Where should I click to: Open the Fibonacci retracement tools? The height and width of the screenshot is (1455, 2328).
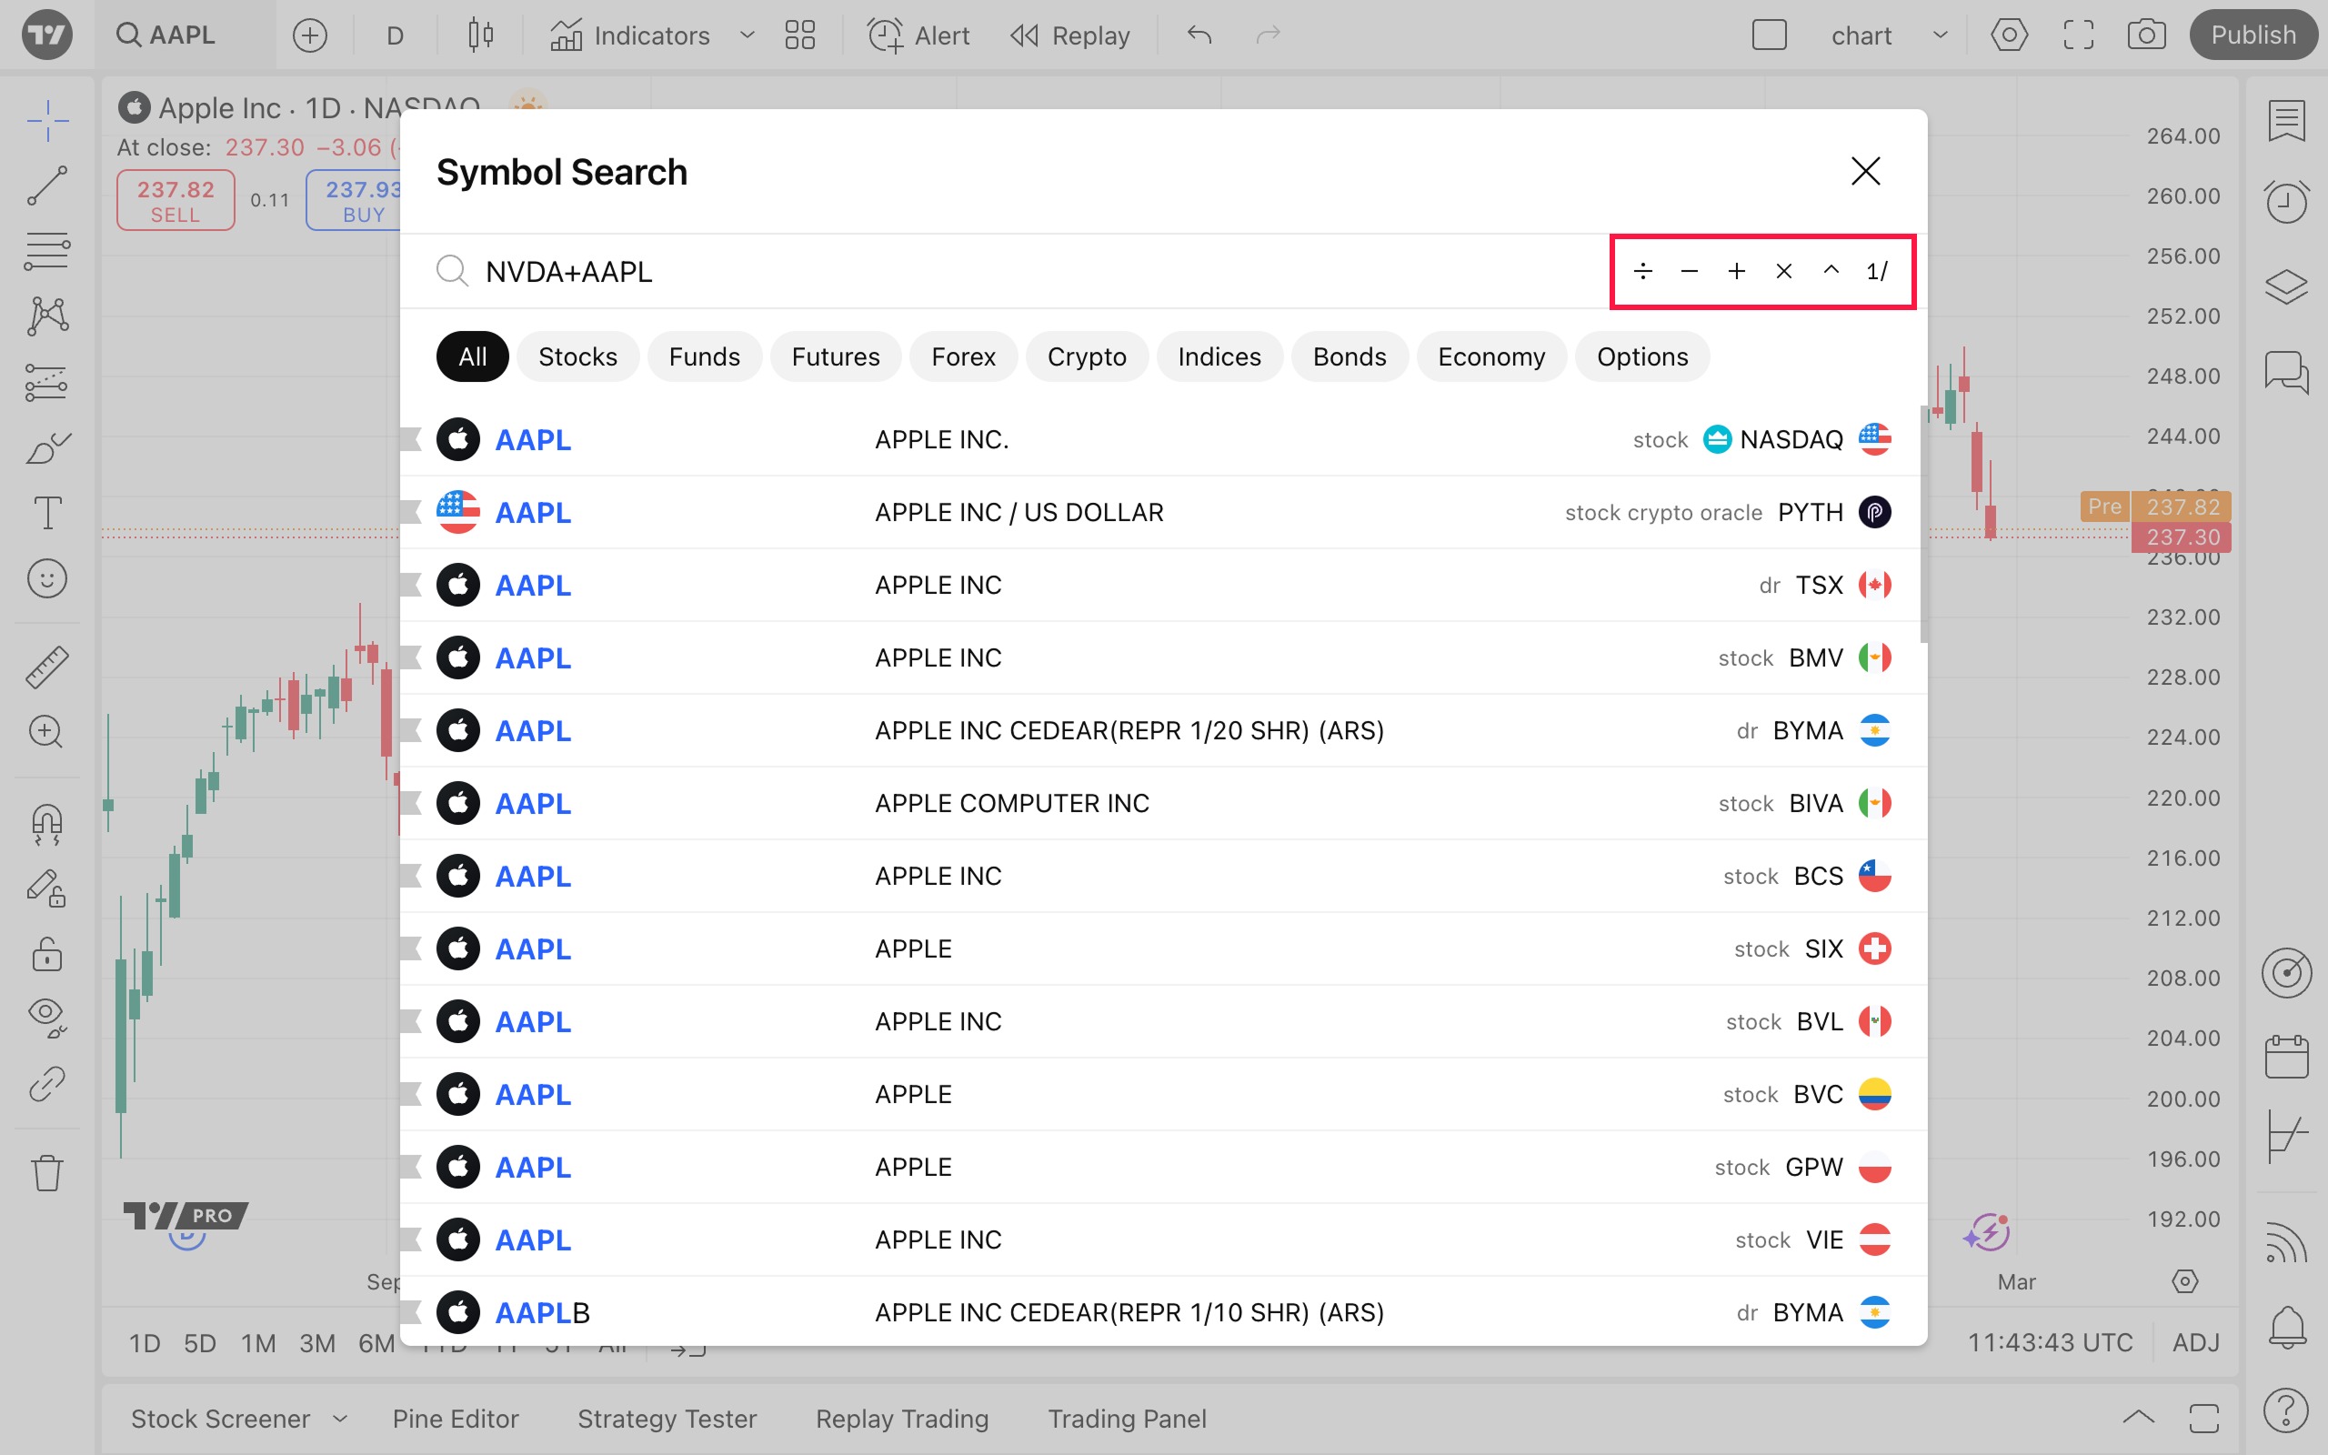pos(46,250)
